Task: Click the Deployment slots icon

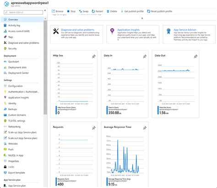Action: 5,67
